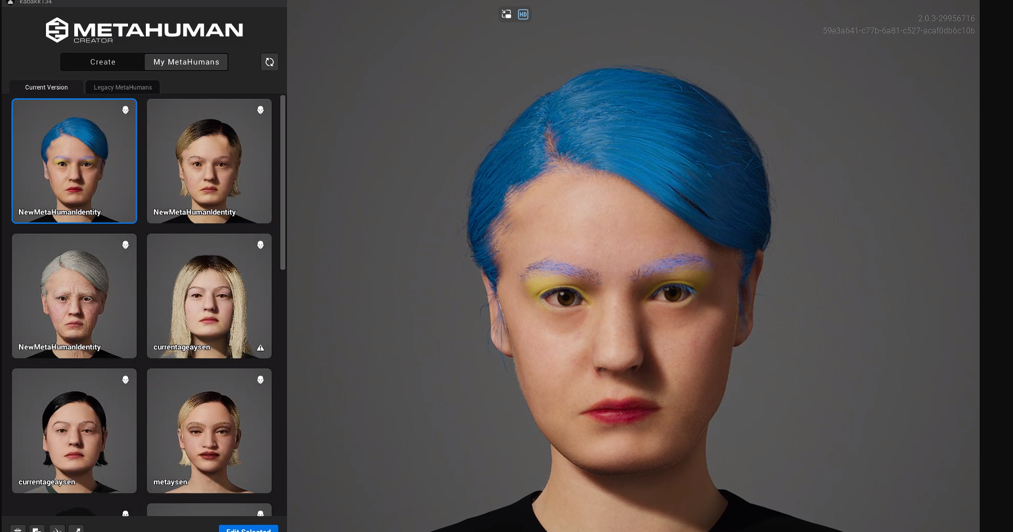Screen dimensions: 1013x532
Task: Show the Legacy MetaHumans tab
Action: [123, 87]
